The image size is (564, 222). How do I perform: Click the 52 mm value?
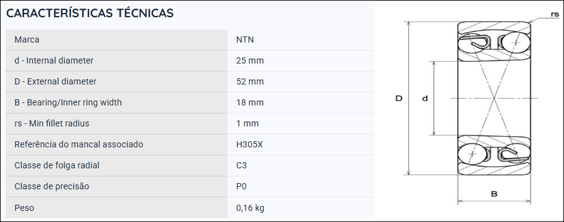click(250, 81)
